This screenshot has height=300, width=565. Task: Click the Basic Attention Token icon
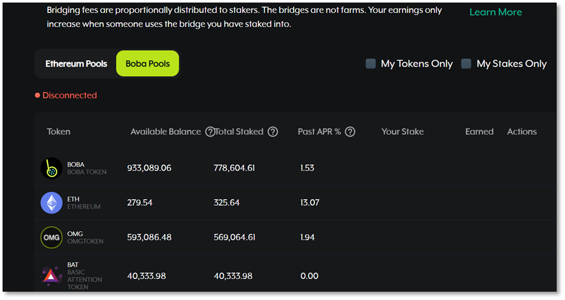pyautogui.click(x=51, y=276)
